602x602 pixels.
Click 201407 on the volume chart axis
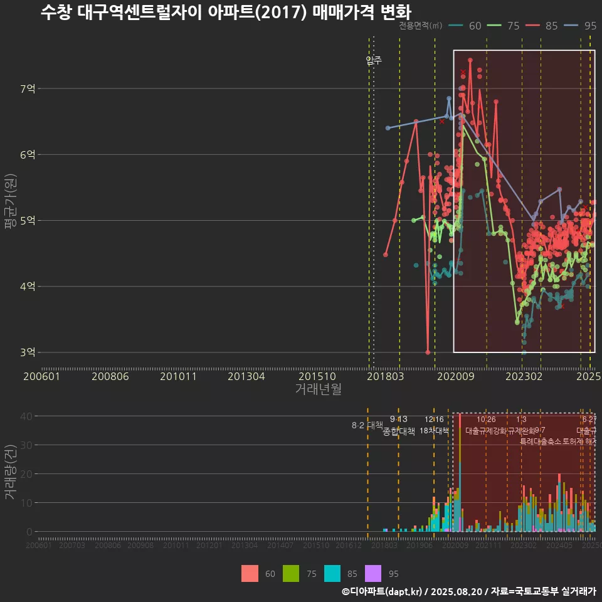280,545
